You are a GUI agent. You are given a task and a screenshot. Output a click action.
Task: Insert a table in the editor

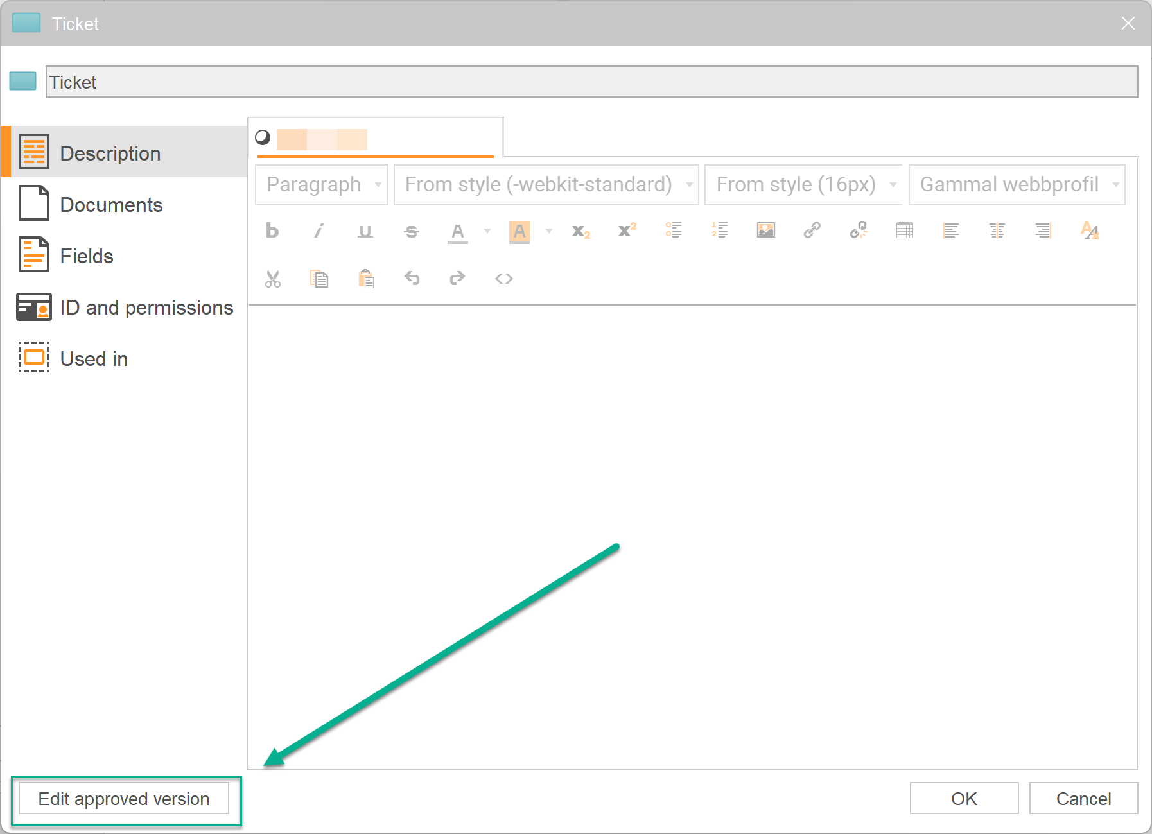click(x=904, y=230)
